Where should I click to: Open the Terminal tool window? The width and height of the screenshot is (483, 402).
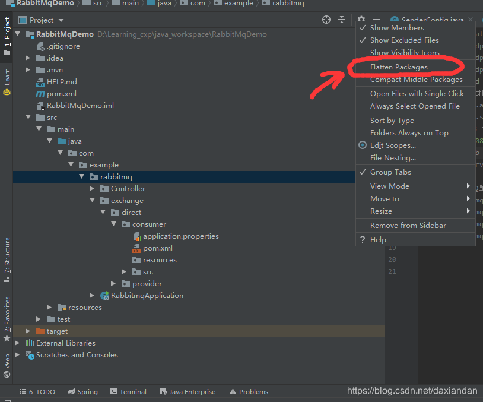[128, 392]
